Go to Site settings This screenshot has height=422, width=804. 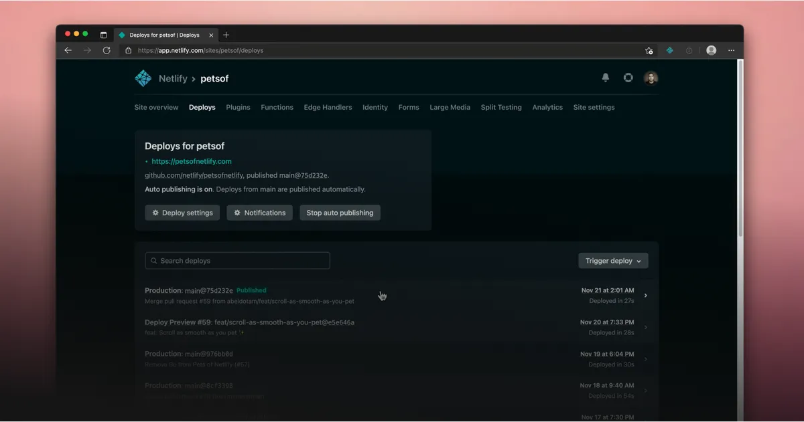594,107
